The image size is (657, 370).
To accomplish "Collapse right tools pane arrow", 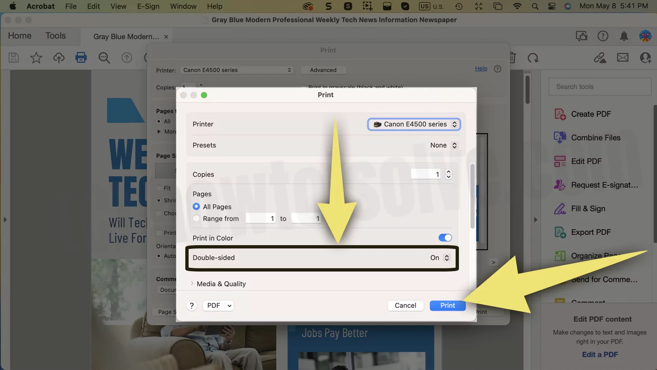I will pyautogui.click(x=536, y=220).
